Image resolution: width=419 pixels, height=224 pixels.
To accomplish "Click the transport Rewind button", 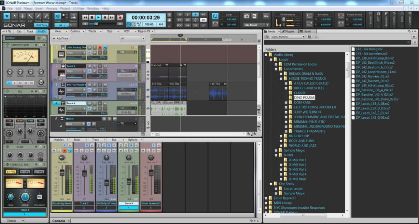I will [x=85, y=17].
